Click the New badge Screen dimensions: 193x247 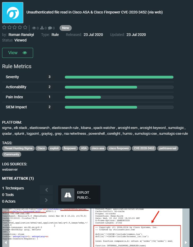[x=65, y=28]
